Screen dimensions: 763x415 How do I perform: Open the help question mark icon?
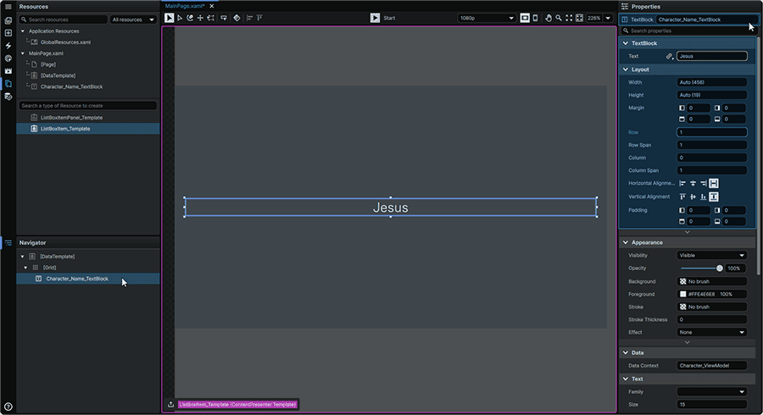8,407
